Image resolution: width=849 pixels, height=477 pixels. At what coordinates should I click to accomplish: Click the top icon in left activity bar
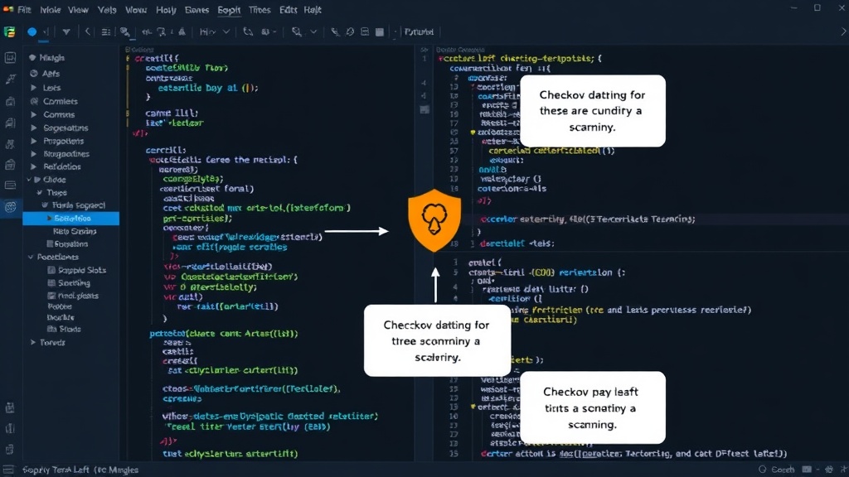[10, 57]
